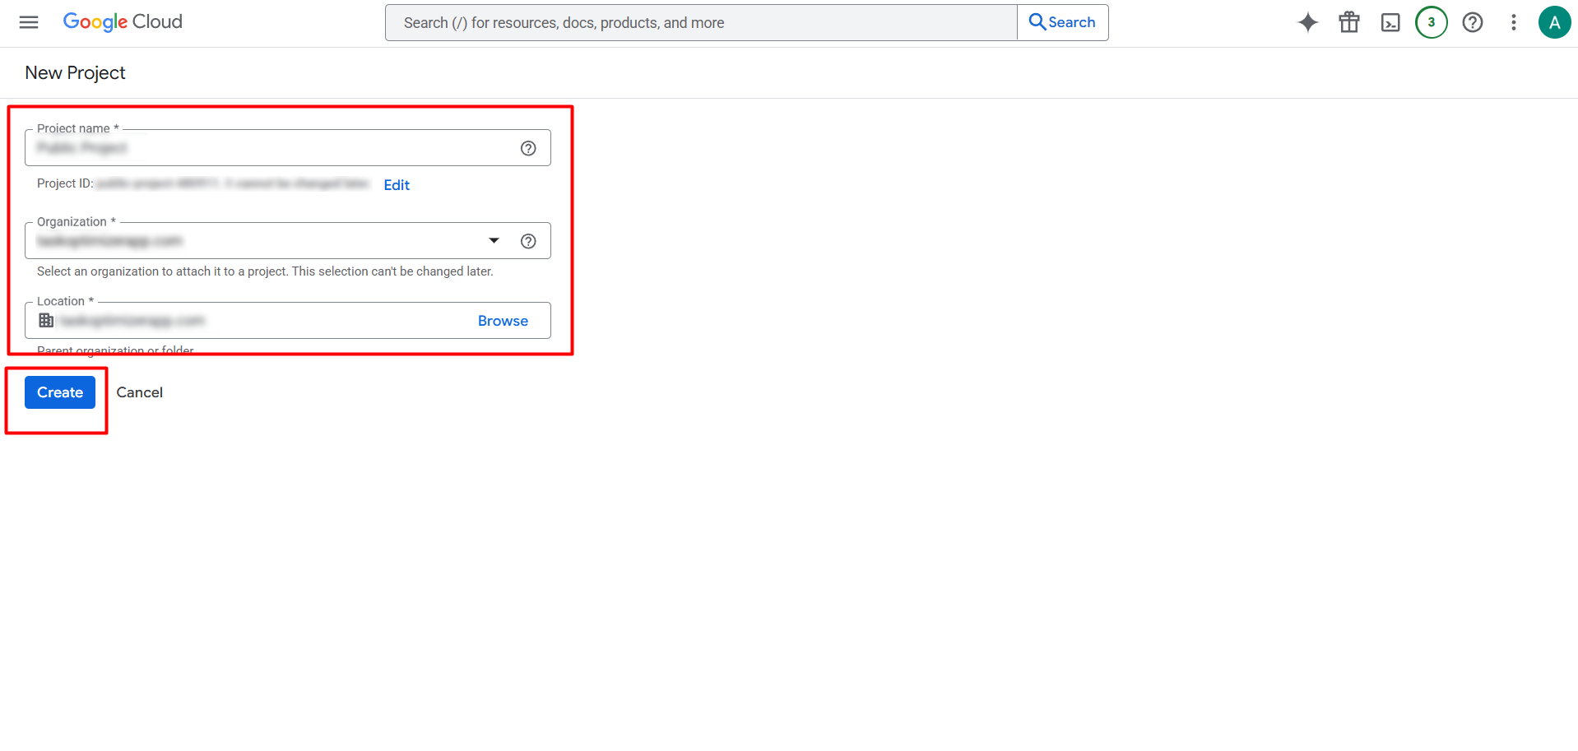The width and height of the screenshot is (1578, 751).
Task: Open the Gemini AI assistant sparkle icon
Action: [1307, 22]
